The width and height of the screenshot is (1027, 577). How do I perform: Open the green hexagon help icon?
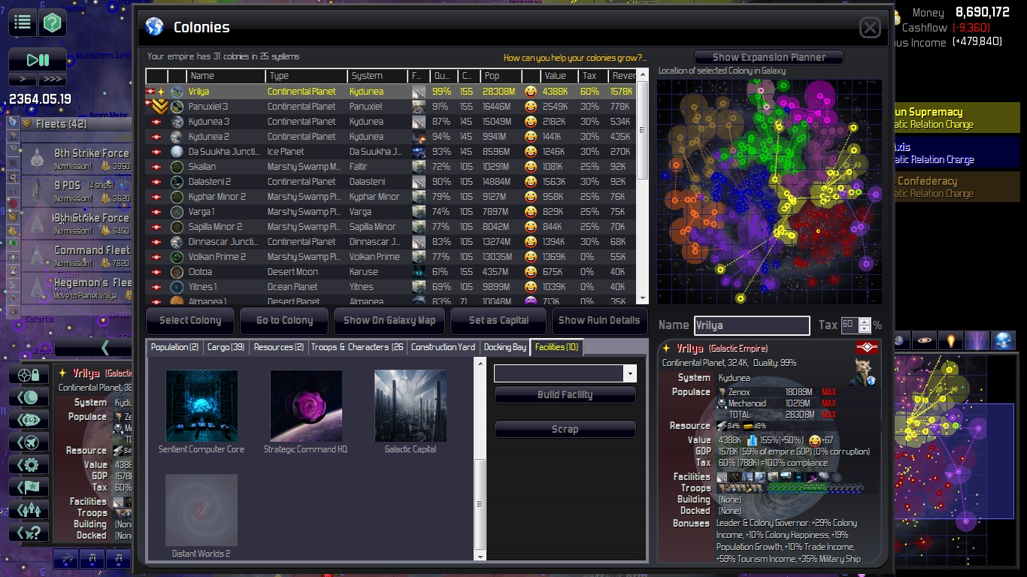coord(53,23)
